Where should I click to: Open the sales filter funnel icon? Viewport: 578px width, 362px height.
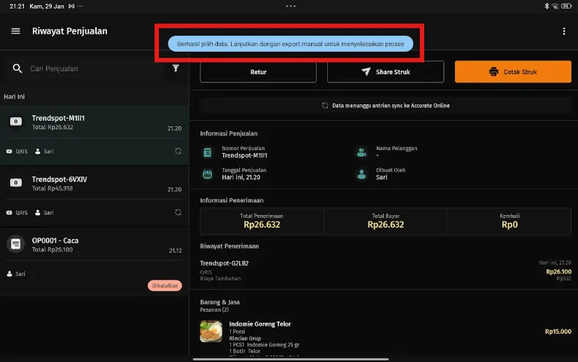pos(176,68)
